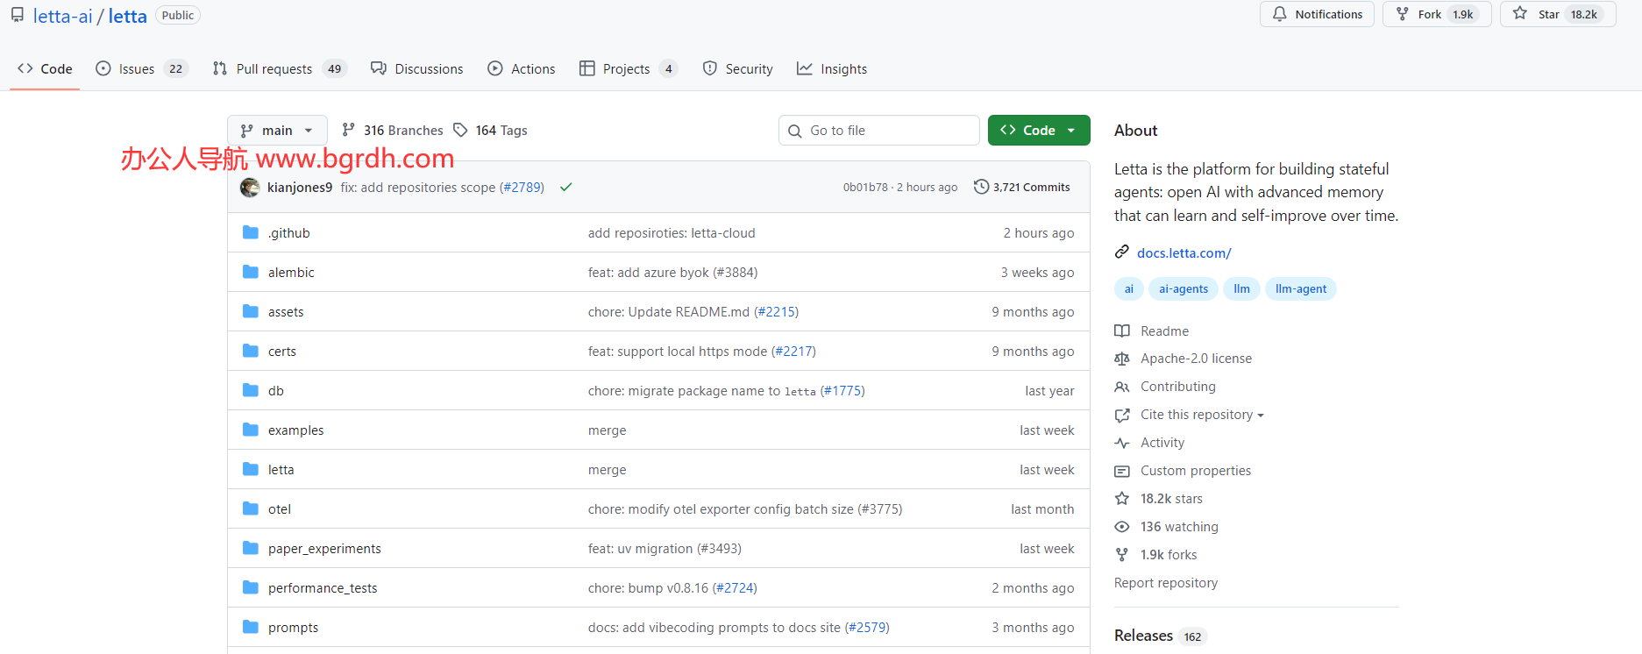The width and height of the screenshot is (1642, 654).
Task: Click the branches icon beside 316 Branches
Action: (349, 130)
